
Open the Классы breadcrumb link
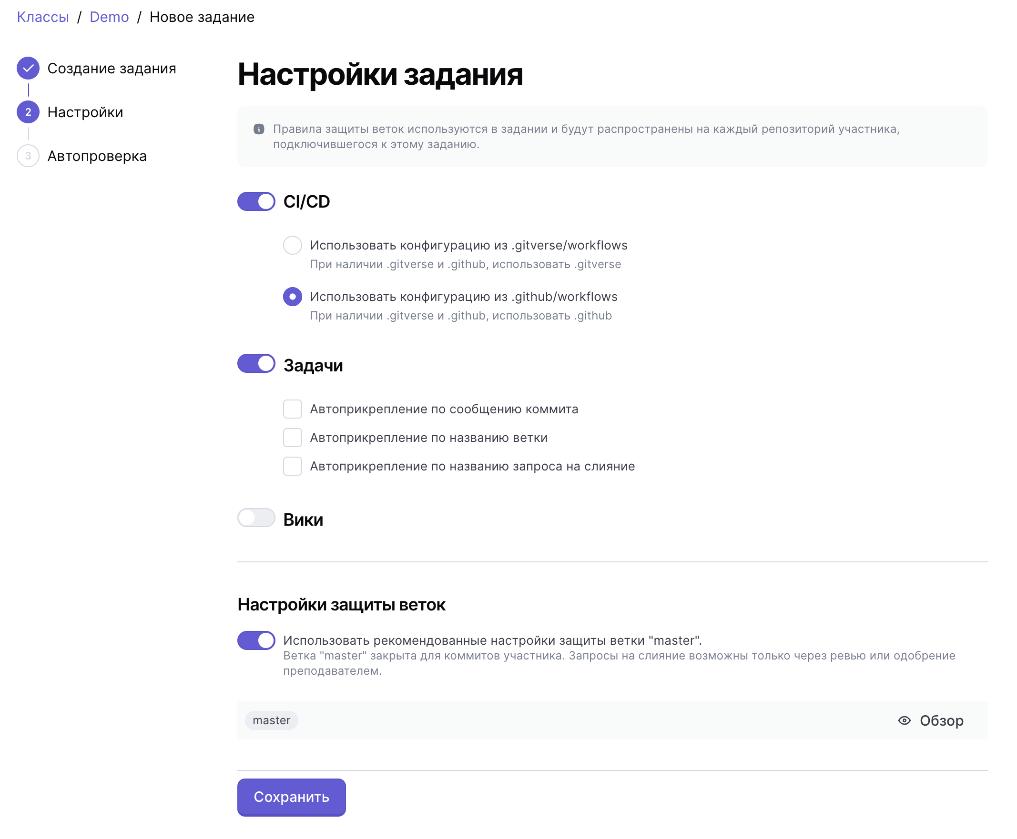(42, 17)
